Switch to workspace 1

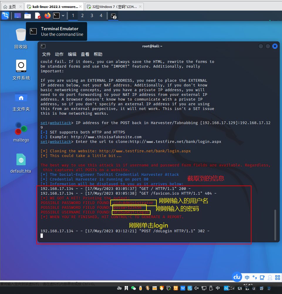pyautogui.click(x=73, y=16)
